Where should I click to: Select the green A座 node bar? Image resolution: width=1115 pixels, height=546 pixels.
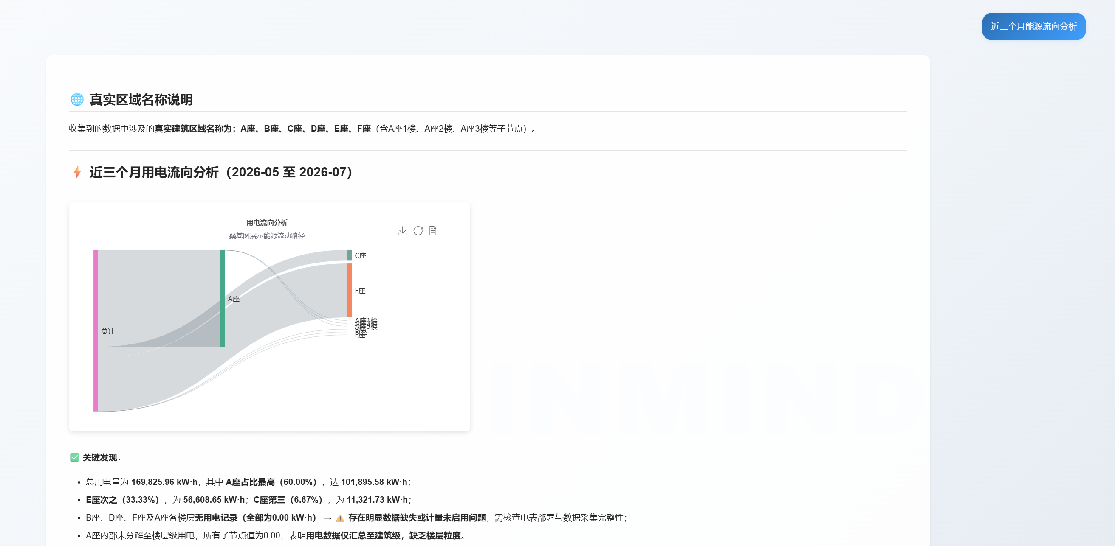coord(223,298)
